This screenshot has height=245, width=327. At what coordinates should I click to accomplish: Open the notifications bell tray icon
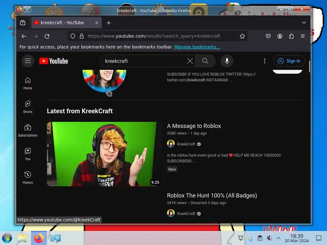(x=241, y=238)
